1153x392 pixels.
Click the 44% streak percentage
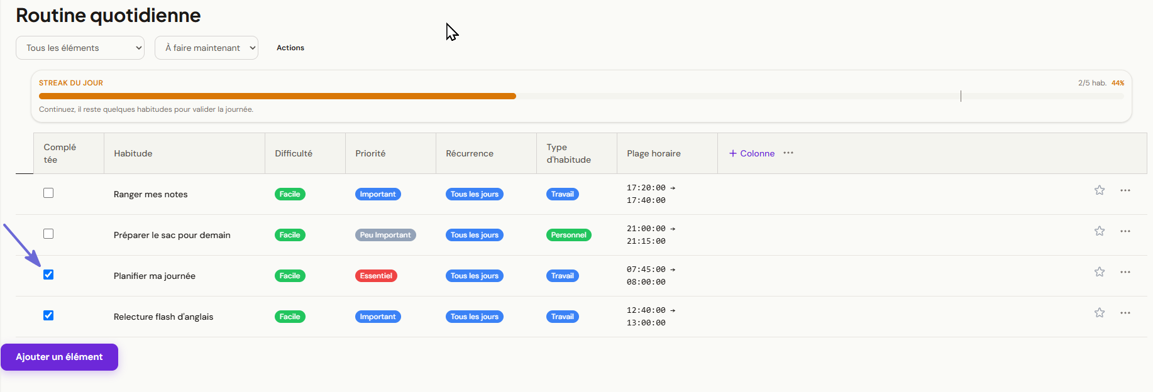click(x=1118, y=83)
